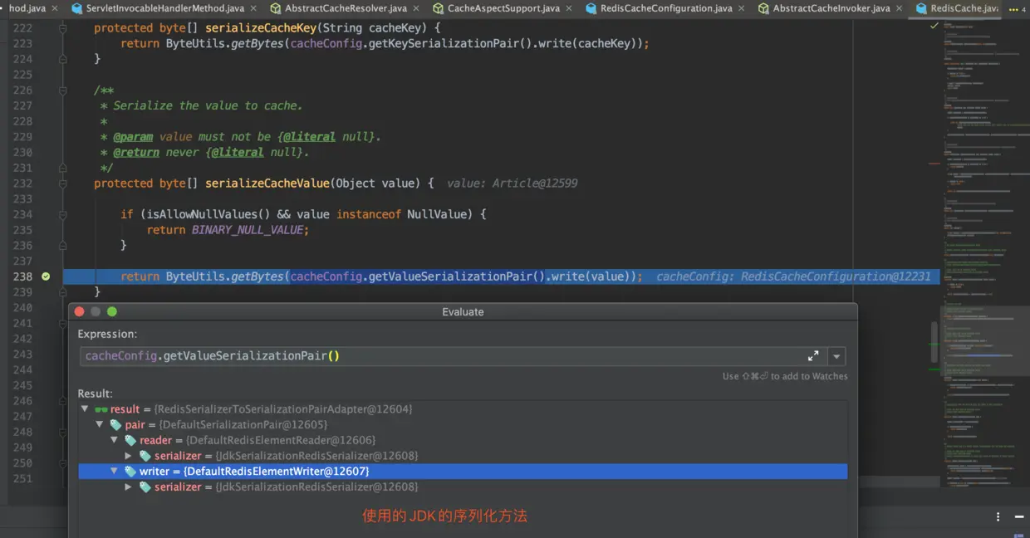Click fold end marker at line 236
Viewport: 1030px width, 538px height.
63,246
